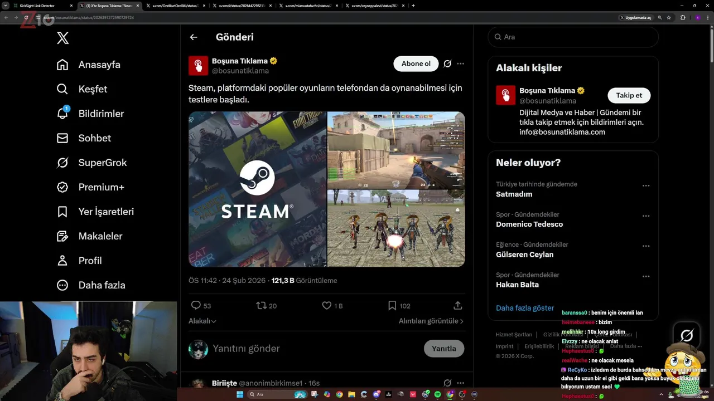This screenshot has width=714, height=401.
Task: Click Abone ol subscribe button
Action: pos(416,63)
